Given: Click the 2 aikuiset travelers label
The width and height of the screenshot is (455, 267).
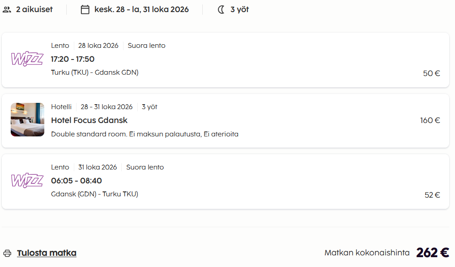Looking at the screenshot, I should [x=34, y=9].
